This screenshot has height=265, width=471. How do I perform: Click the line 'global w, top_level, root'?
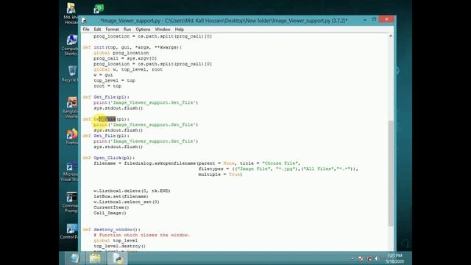tap(128, 69)
